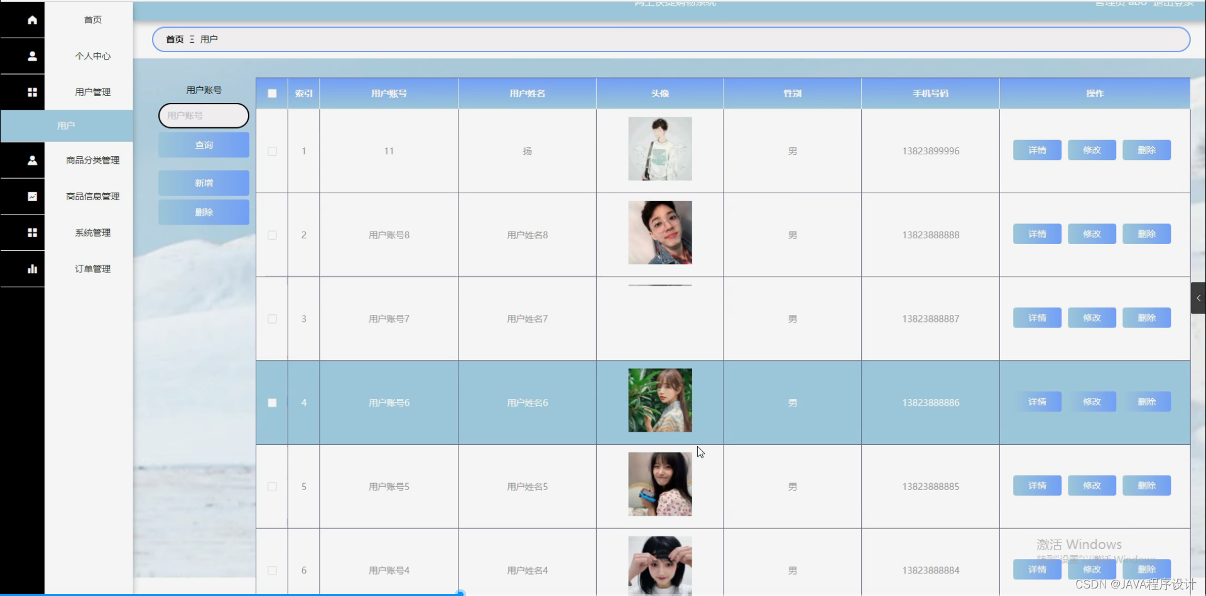The image size is (1206, 596).
Task: Check the checkbox for row 用户账号4
Action: click(x=272, y=571)
